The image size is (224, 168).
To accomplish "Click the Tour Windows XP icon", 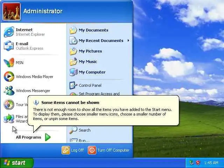I will [x=9, y=104].
